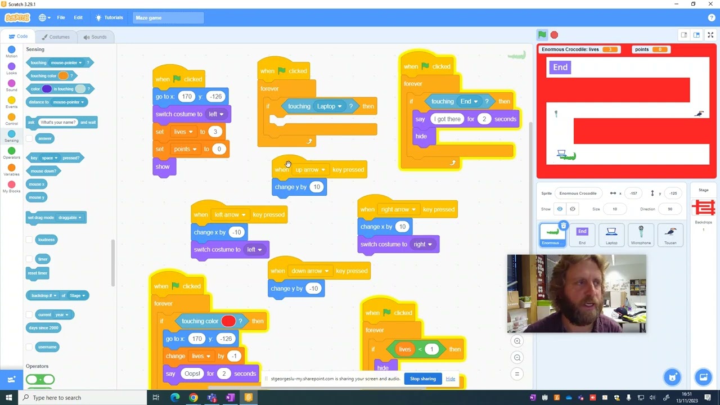Switch to small stage layout
Viewport: 720px width, 405px height.
pos(684,35)
